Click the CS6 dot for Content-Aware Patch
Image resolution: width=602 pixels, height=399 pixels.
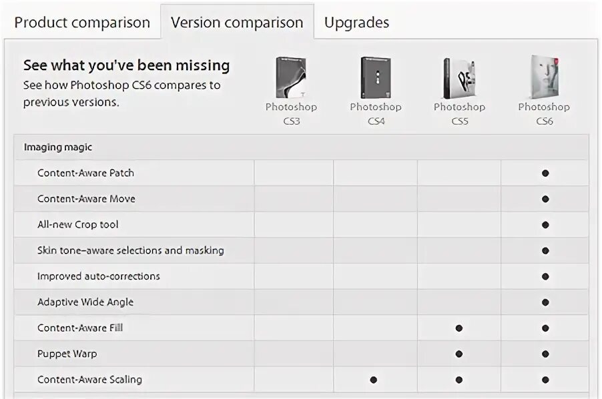(x=545, y=173)
